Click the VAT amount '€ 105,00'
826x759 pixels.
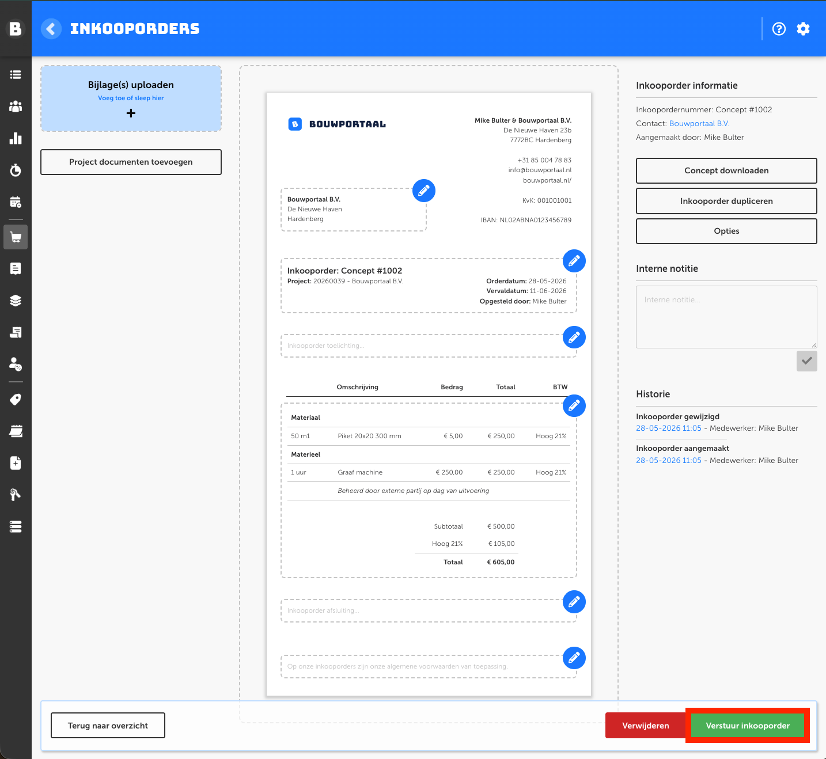501,544
